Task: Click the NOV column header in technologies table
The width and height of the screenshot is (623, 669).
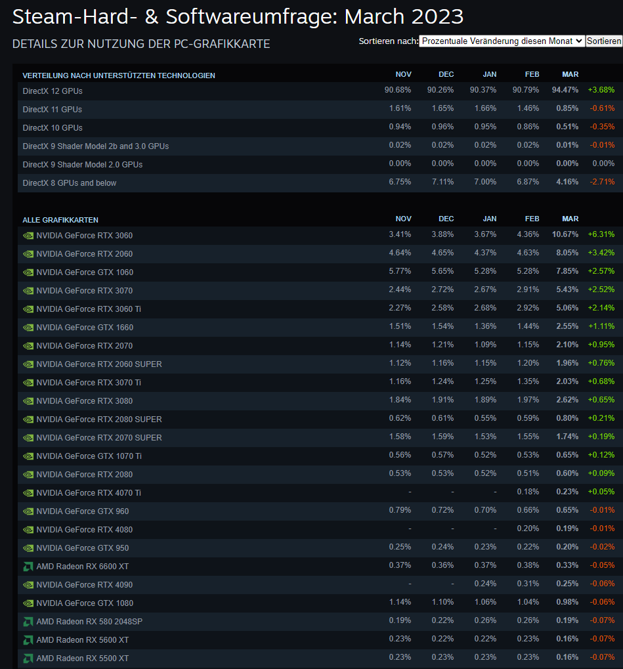Action: coord(403,74)
